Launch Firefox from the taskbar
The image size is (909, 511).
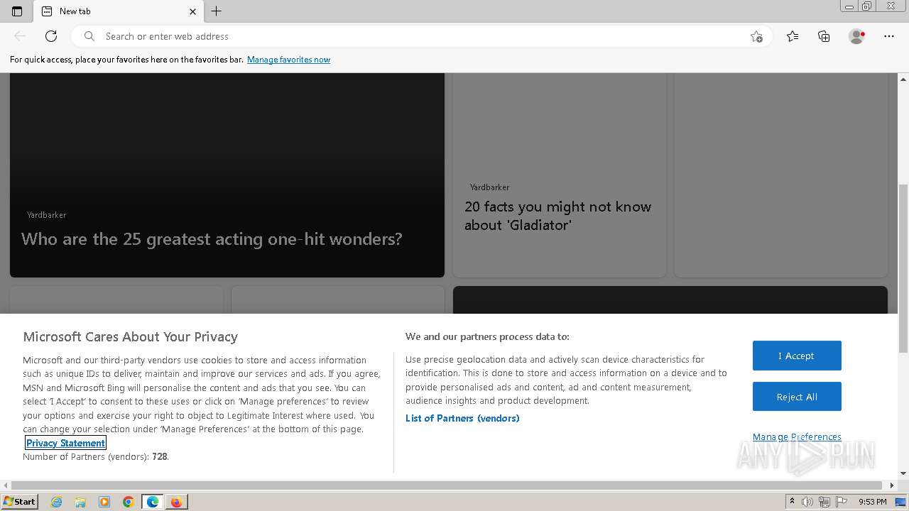(176, 502)
